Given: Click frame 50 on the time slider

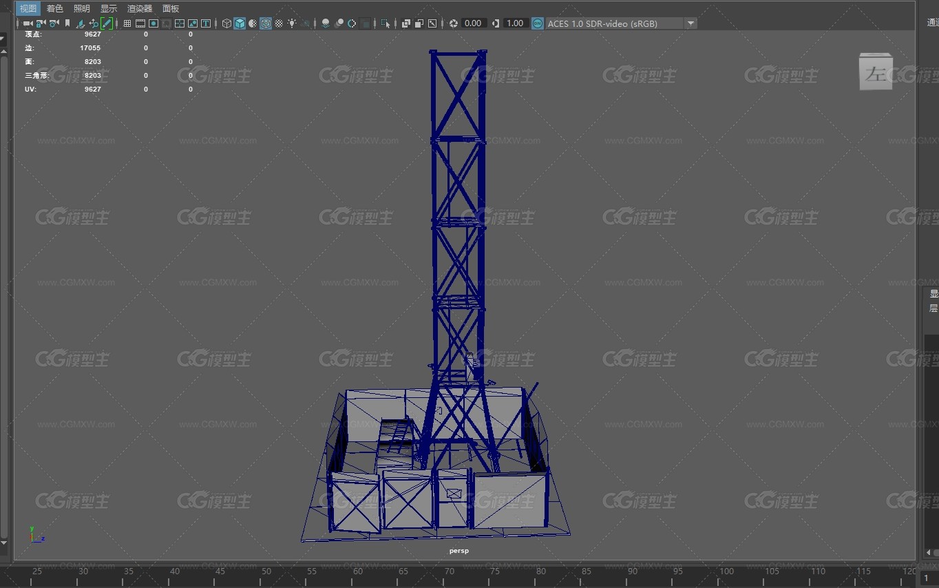Looking at the screenshot, I should click(266, 571).
